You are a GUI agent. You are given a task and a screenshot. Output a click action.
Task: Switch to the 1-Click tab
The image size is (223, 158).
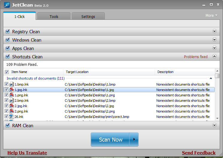pos(19,16)
